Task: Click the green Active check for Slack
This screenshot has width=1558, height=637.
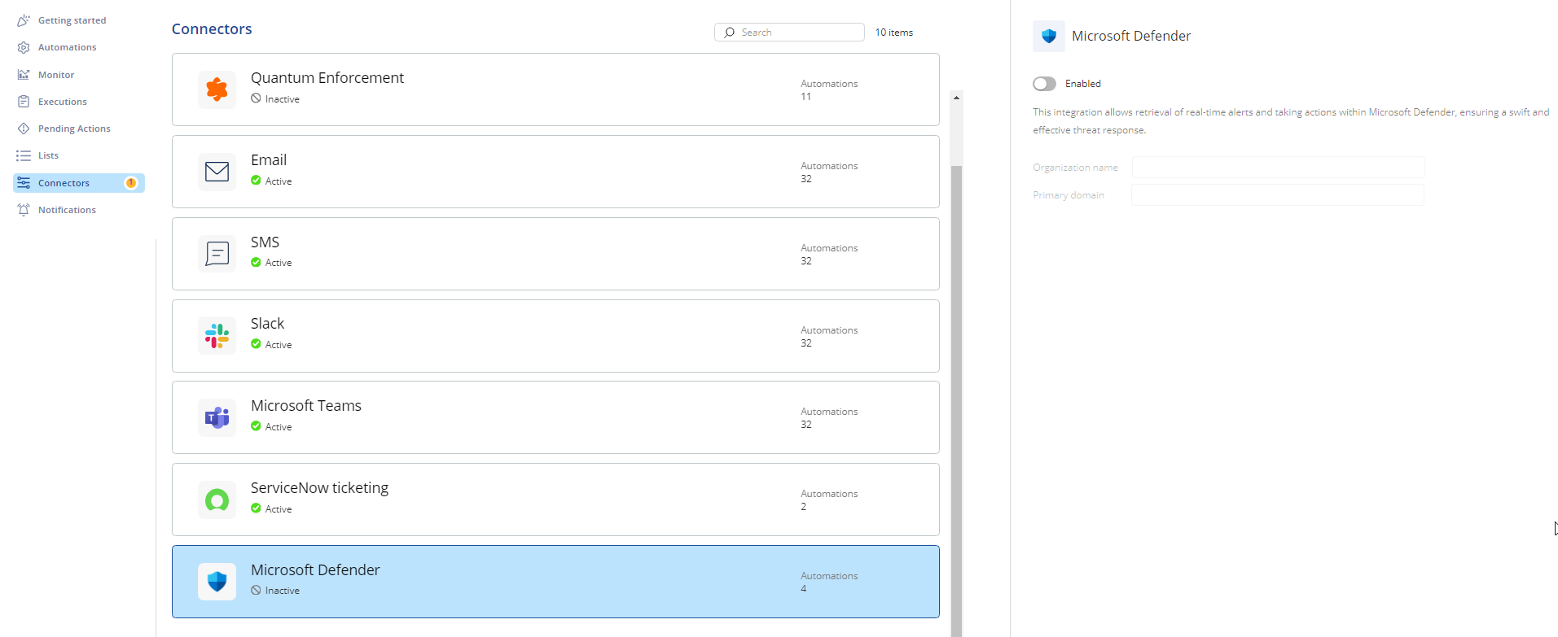Action: click(x=256, y=344)
